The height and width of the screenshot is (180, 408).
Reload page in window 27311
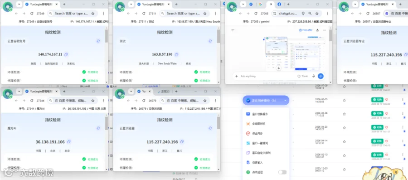144,14
